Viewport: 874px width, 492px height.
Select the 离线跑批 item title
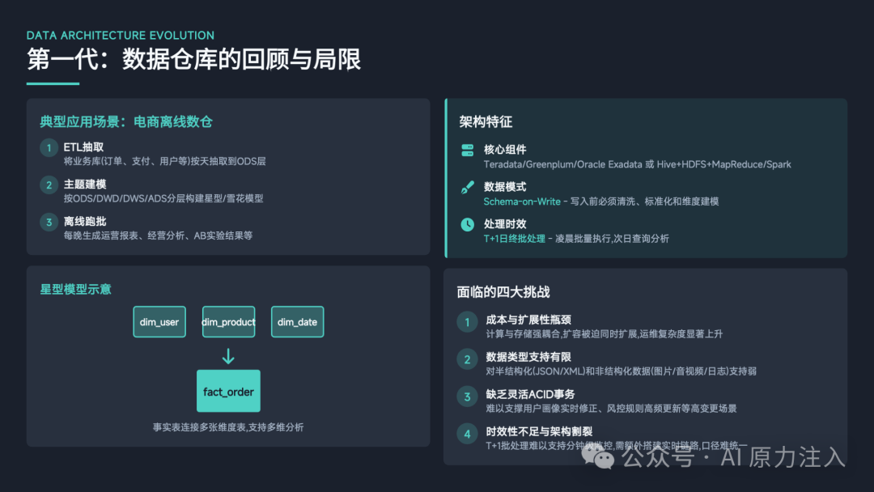coord(85,221)
